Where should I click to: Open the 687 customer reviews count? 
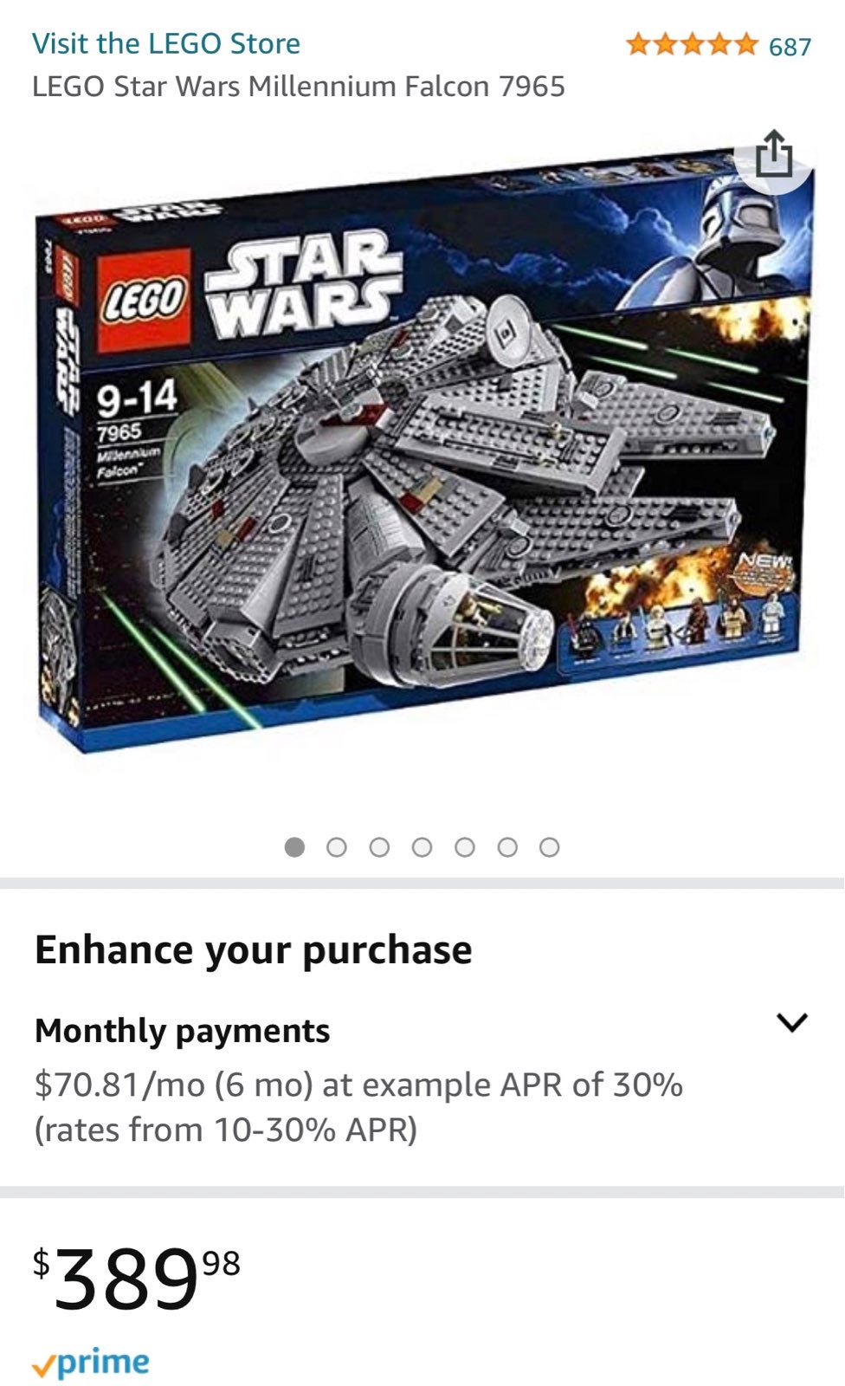[x=790, y=46]
